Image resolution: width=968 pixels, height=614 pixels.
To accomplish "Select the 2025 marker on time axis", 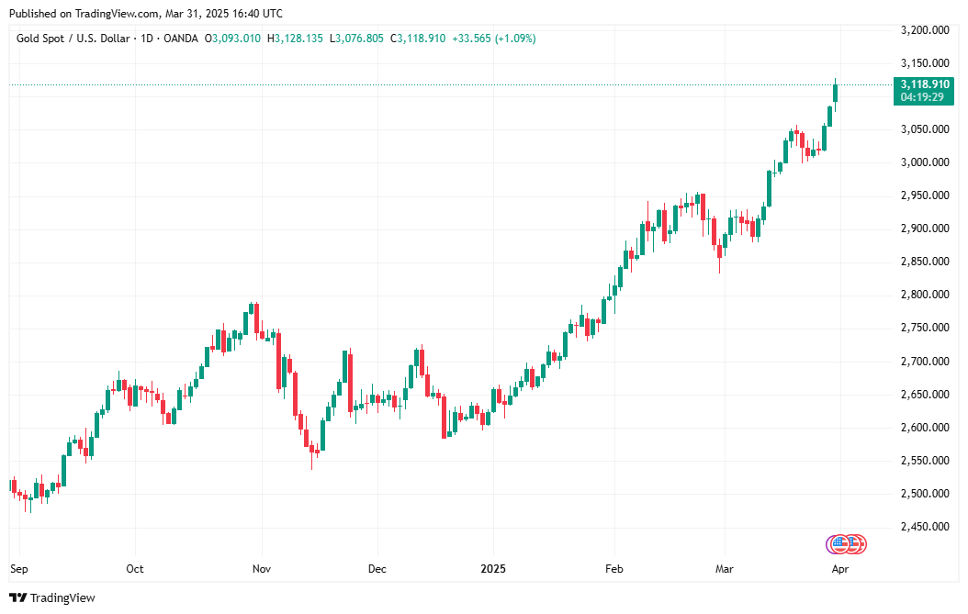I will pyautogui.click(x=494, y=569).
